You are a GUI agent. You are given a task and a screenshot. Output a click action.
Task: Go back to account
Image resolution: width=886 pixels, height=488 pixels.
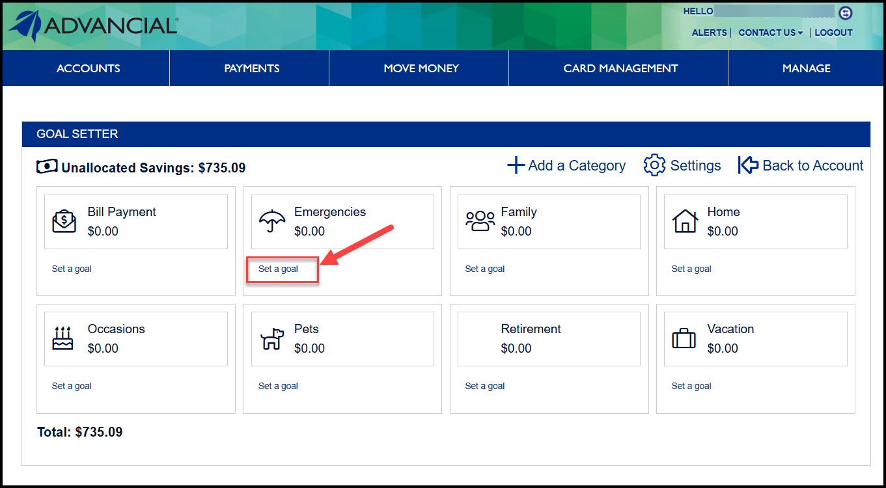(x=801, y=165)
